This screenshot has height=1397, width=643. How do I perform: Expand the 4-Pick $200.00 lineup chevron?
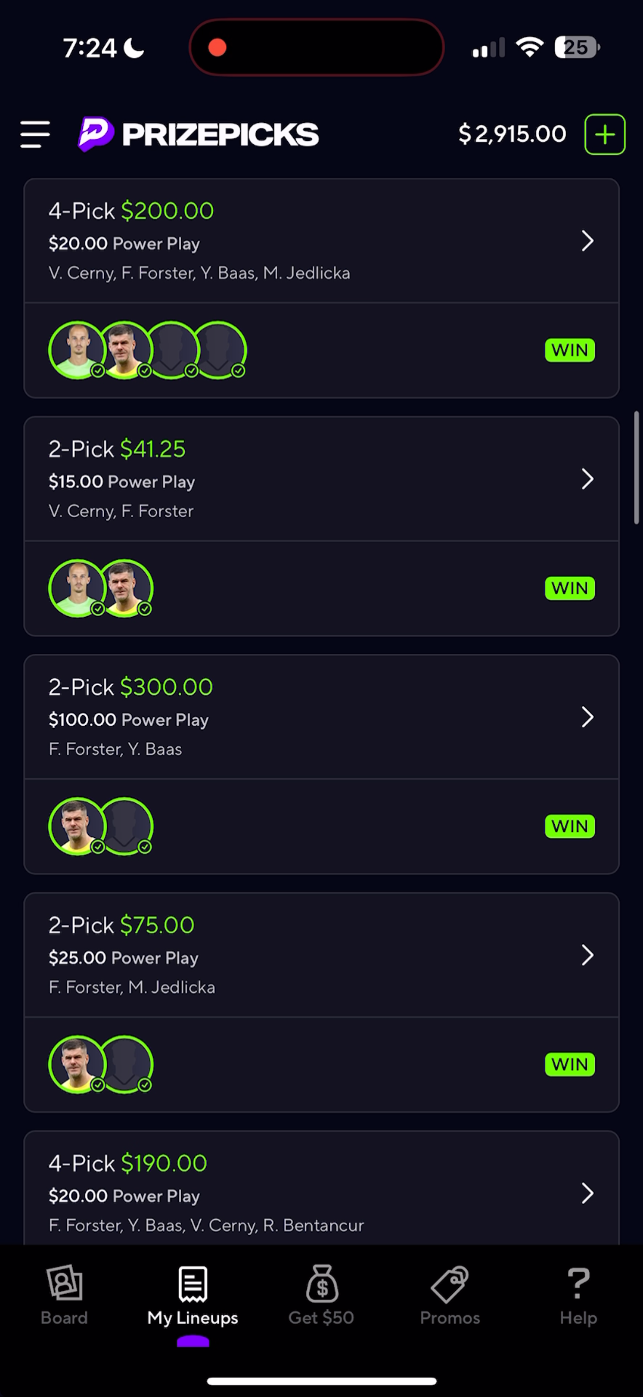point(587,241)
